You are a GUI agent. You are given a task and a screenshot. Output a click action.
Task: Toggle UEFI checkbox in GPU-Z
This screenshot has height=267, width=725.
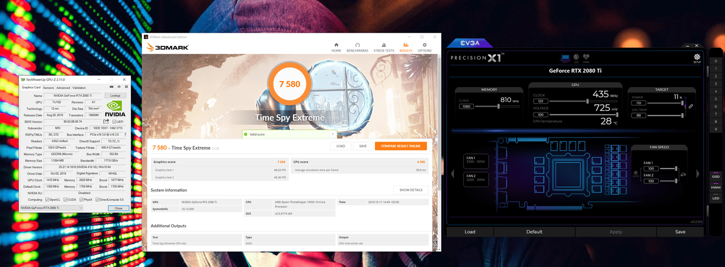[114, 122]
